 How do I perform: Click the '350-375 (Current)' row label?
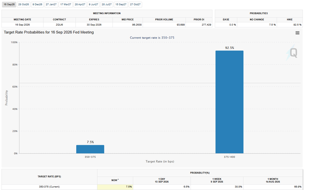click(x=50, y=187)
